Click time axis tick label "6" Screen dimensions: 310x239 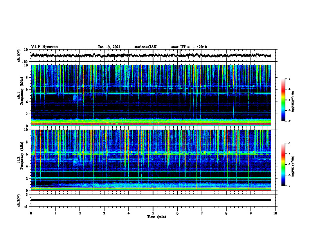click(178, 213)
